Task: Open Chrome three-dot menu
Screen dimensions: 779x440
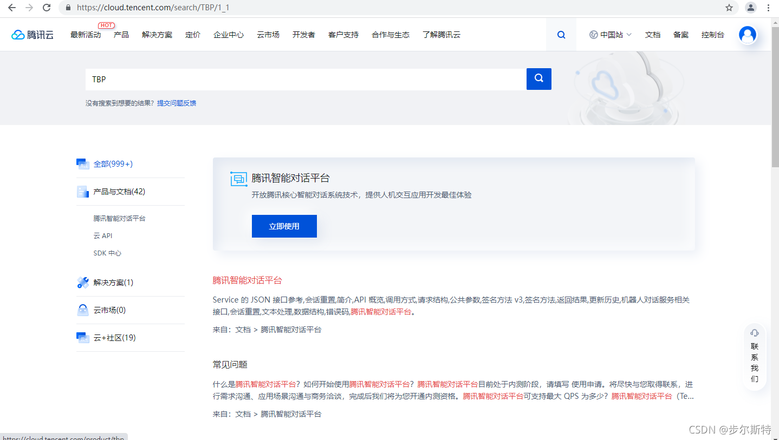Action: pyautogui.click(x=768, y=8)
